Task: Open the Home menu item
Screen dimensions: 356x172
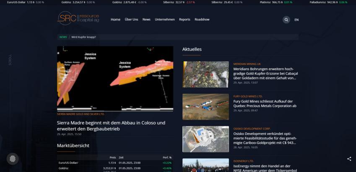Action: pyautogui.click(x=115, y=20)
